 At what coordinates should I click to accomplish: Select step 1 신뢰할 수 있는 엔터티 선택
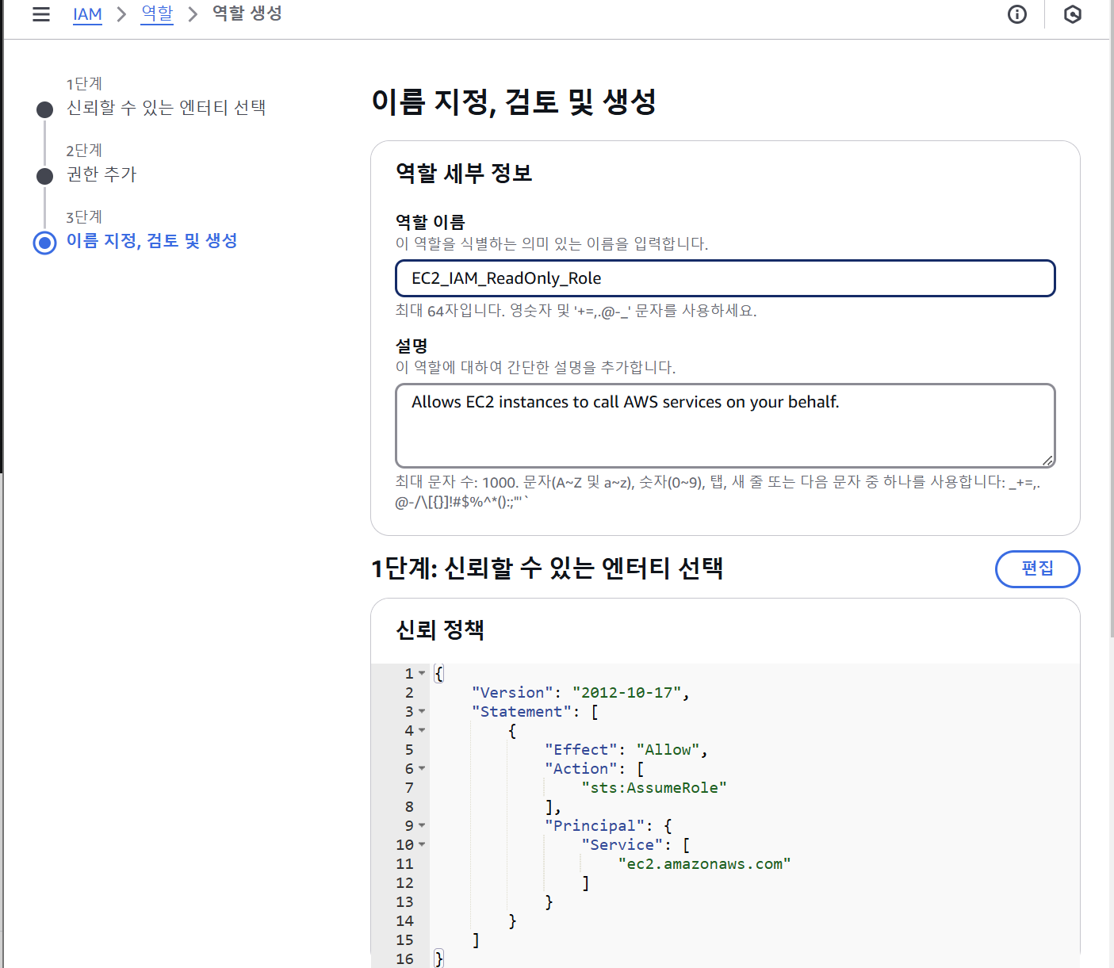(166, 107)
